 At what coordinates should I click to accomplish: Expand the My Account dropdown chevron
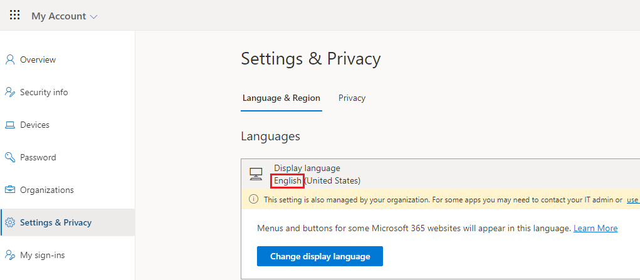[x=93, y=17]
